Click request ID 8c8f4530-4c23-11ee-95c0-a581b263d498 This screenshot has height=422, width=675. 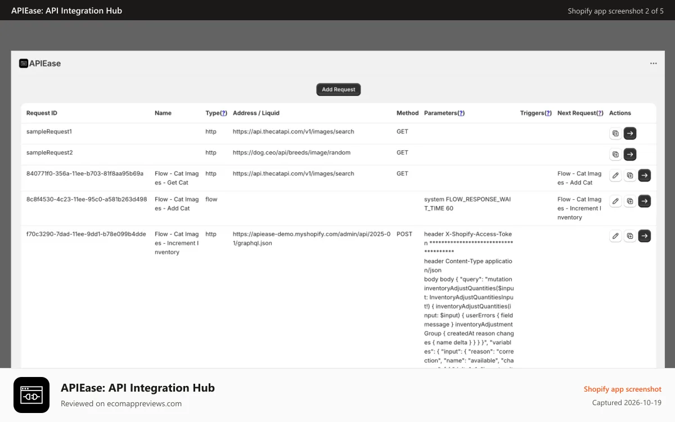pos(87,199)
